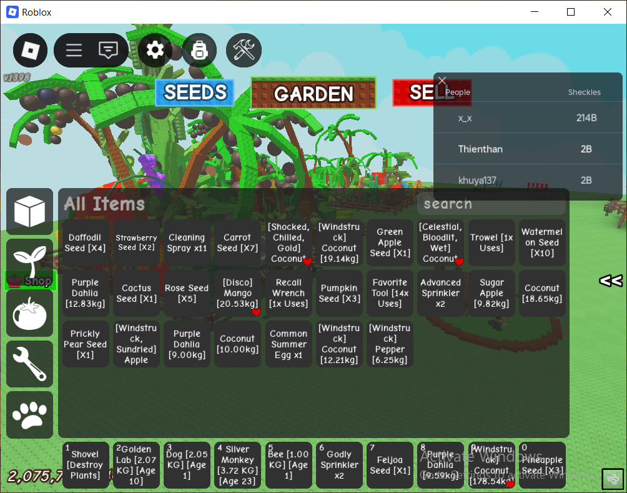Image resolution: width=627 pixels, height=493 pixels.
Task: Select Recall Wrench [1x Uses] item
Action: click(x=289, y=293)
